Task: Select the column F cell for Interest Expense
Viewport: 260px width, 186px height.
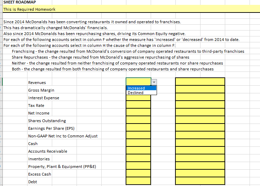Action: [139, 98]
